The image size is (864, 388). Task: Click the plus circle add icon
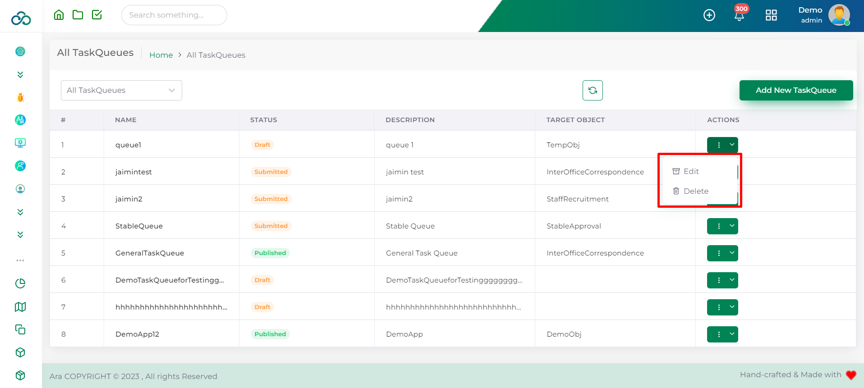click(x=709, y=15)
